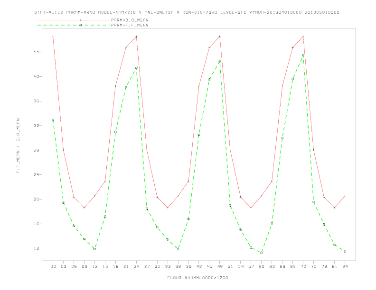Select green circle data point at FHOUR 12
376x290 pixels.
(95, 249)
